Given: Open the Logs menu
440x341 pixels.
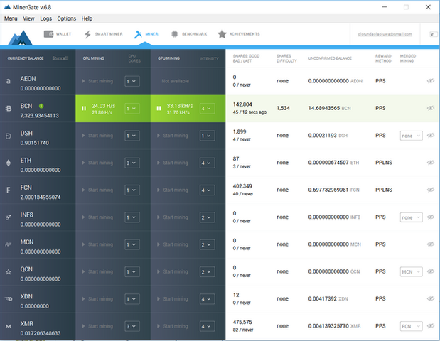Looking at the screenshot, I should pyautogui.click(x=45, y=18).
